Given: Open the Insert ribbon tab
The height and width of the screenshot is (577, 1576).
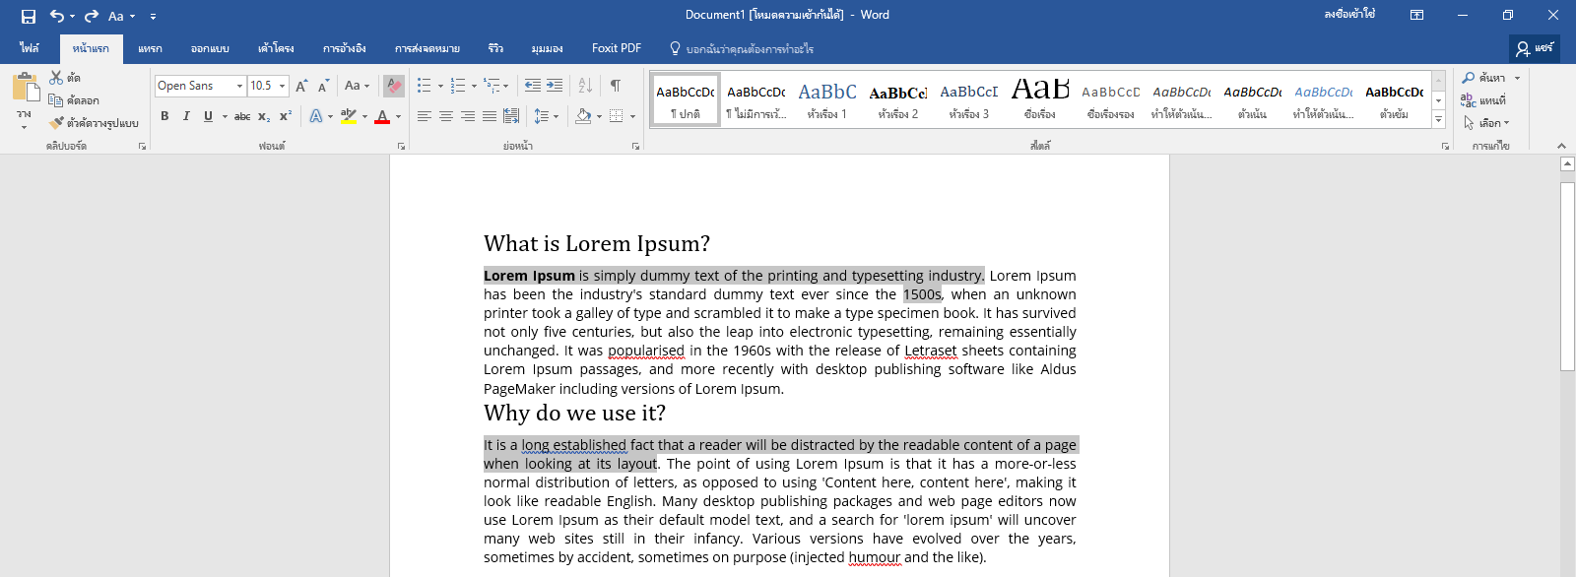Looking at the screenshot, I should tap(150, 48).
